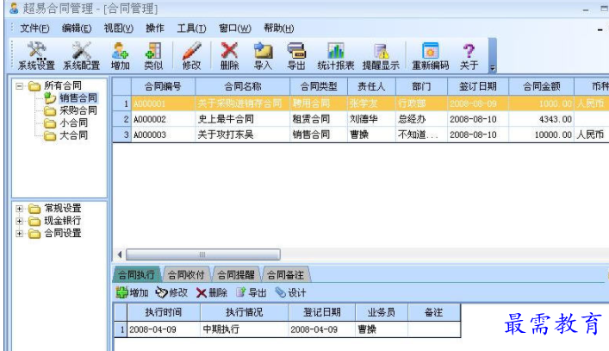
Task: Select the 采购合同 tree folder
Action: click(x=78, y=110)
